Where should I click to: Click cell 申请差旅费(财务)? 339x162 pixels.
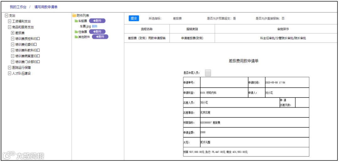(x=192, y=38)
